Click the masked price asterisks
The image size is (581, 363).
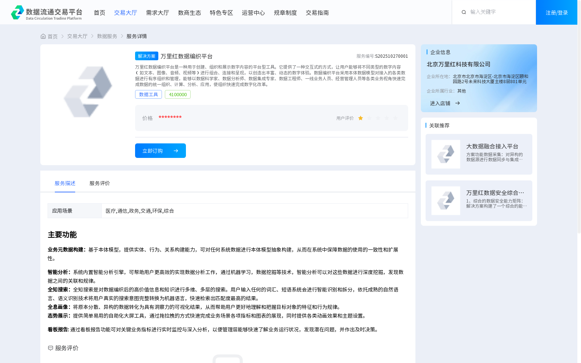tap(170, 117)
